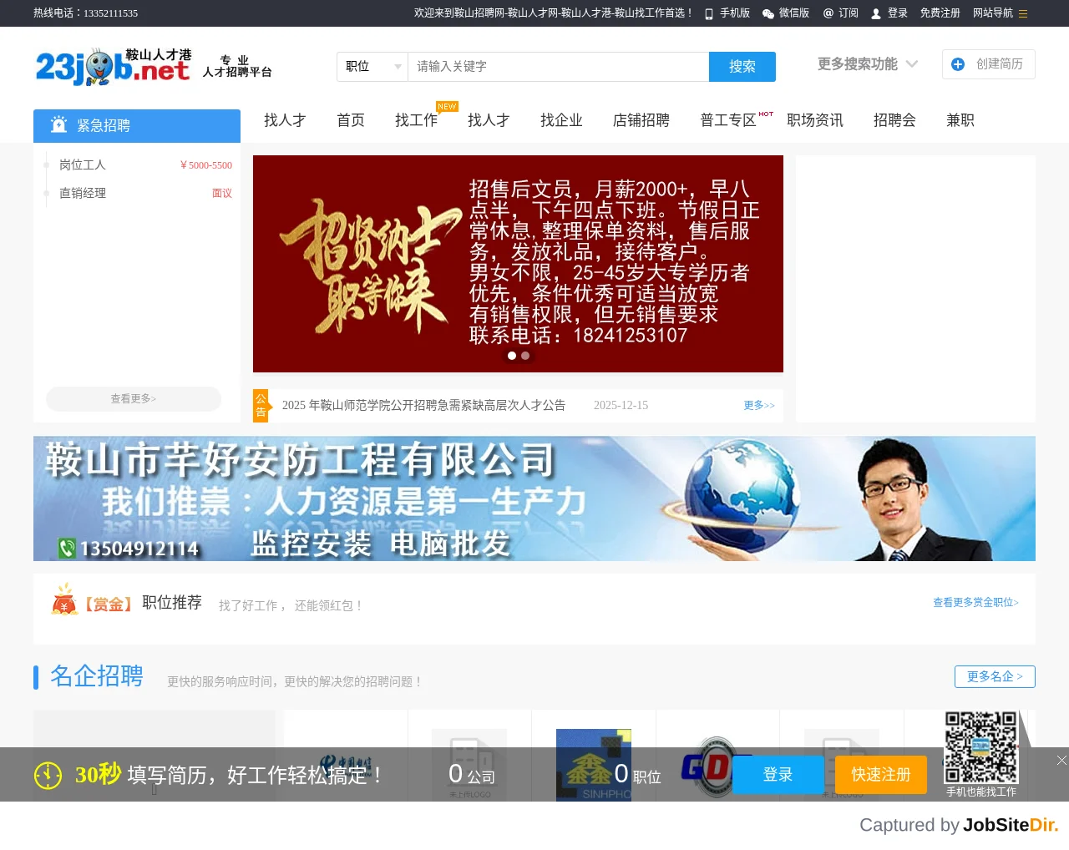Click the QR code for mobile job search

[981, 747]
